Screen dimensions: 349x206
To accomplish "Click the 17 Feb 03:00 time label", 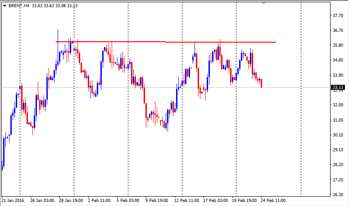I will click(215, 201).
